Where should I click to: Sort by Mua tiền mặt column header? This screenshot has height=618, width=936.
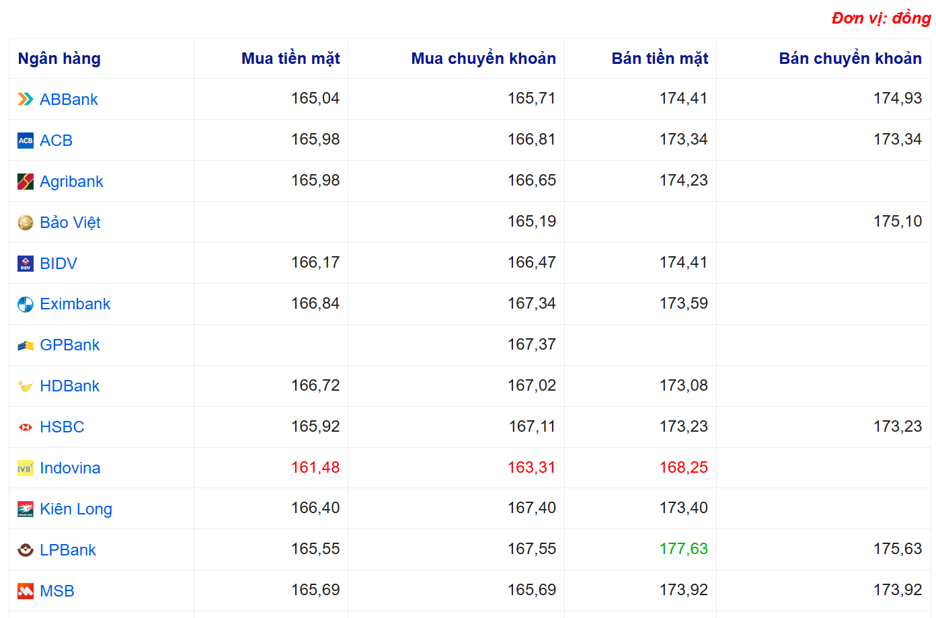tap(290, 59)
